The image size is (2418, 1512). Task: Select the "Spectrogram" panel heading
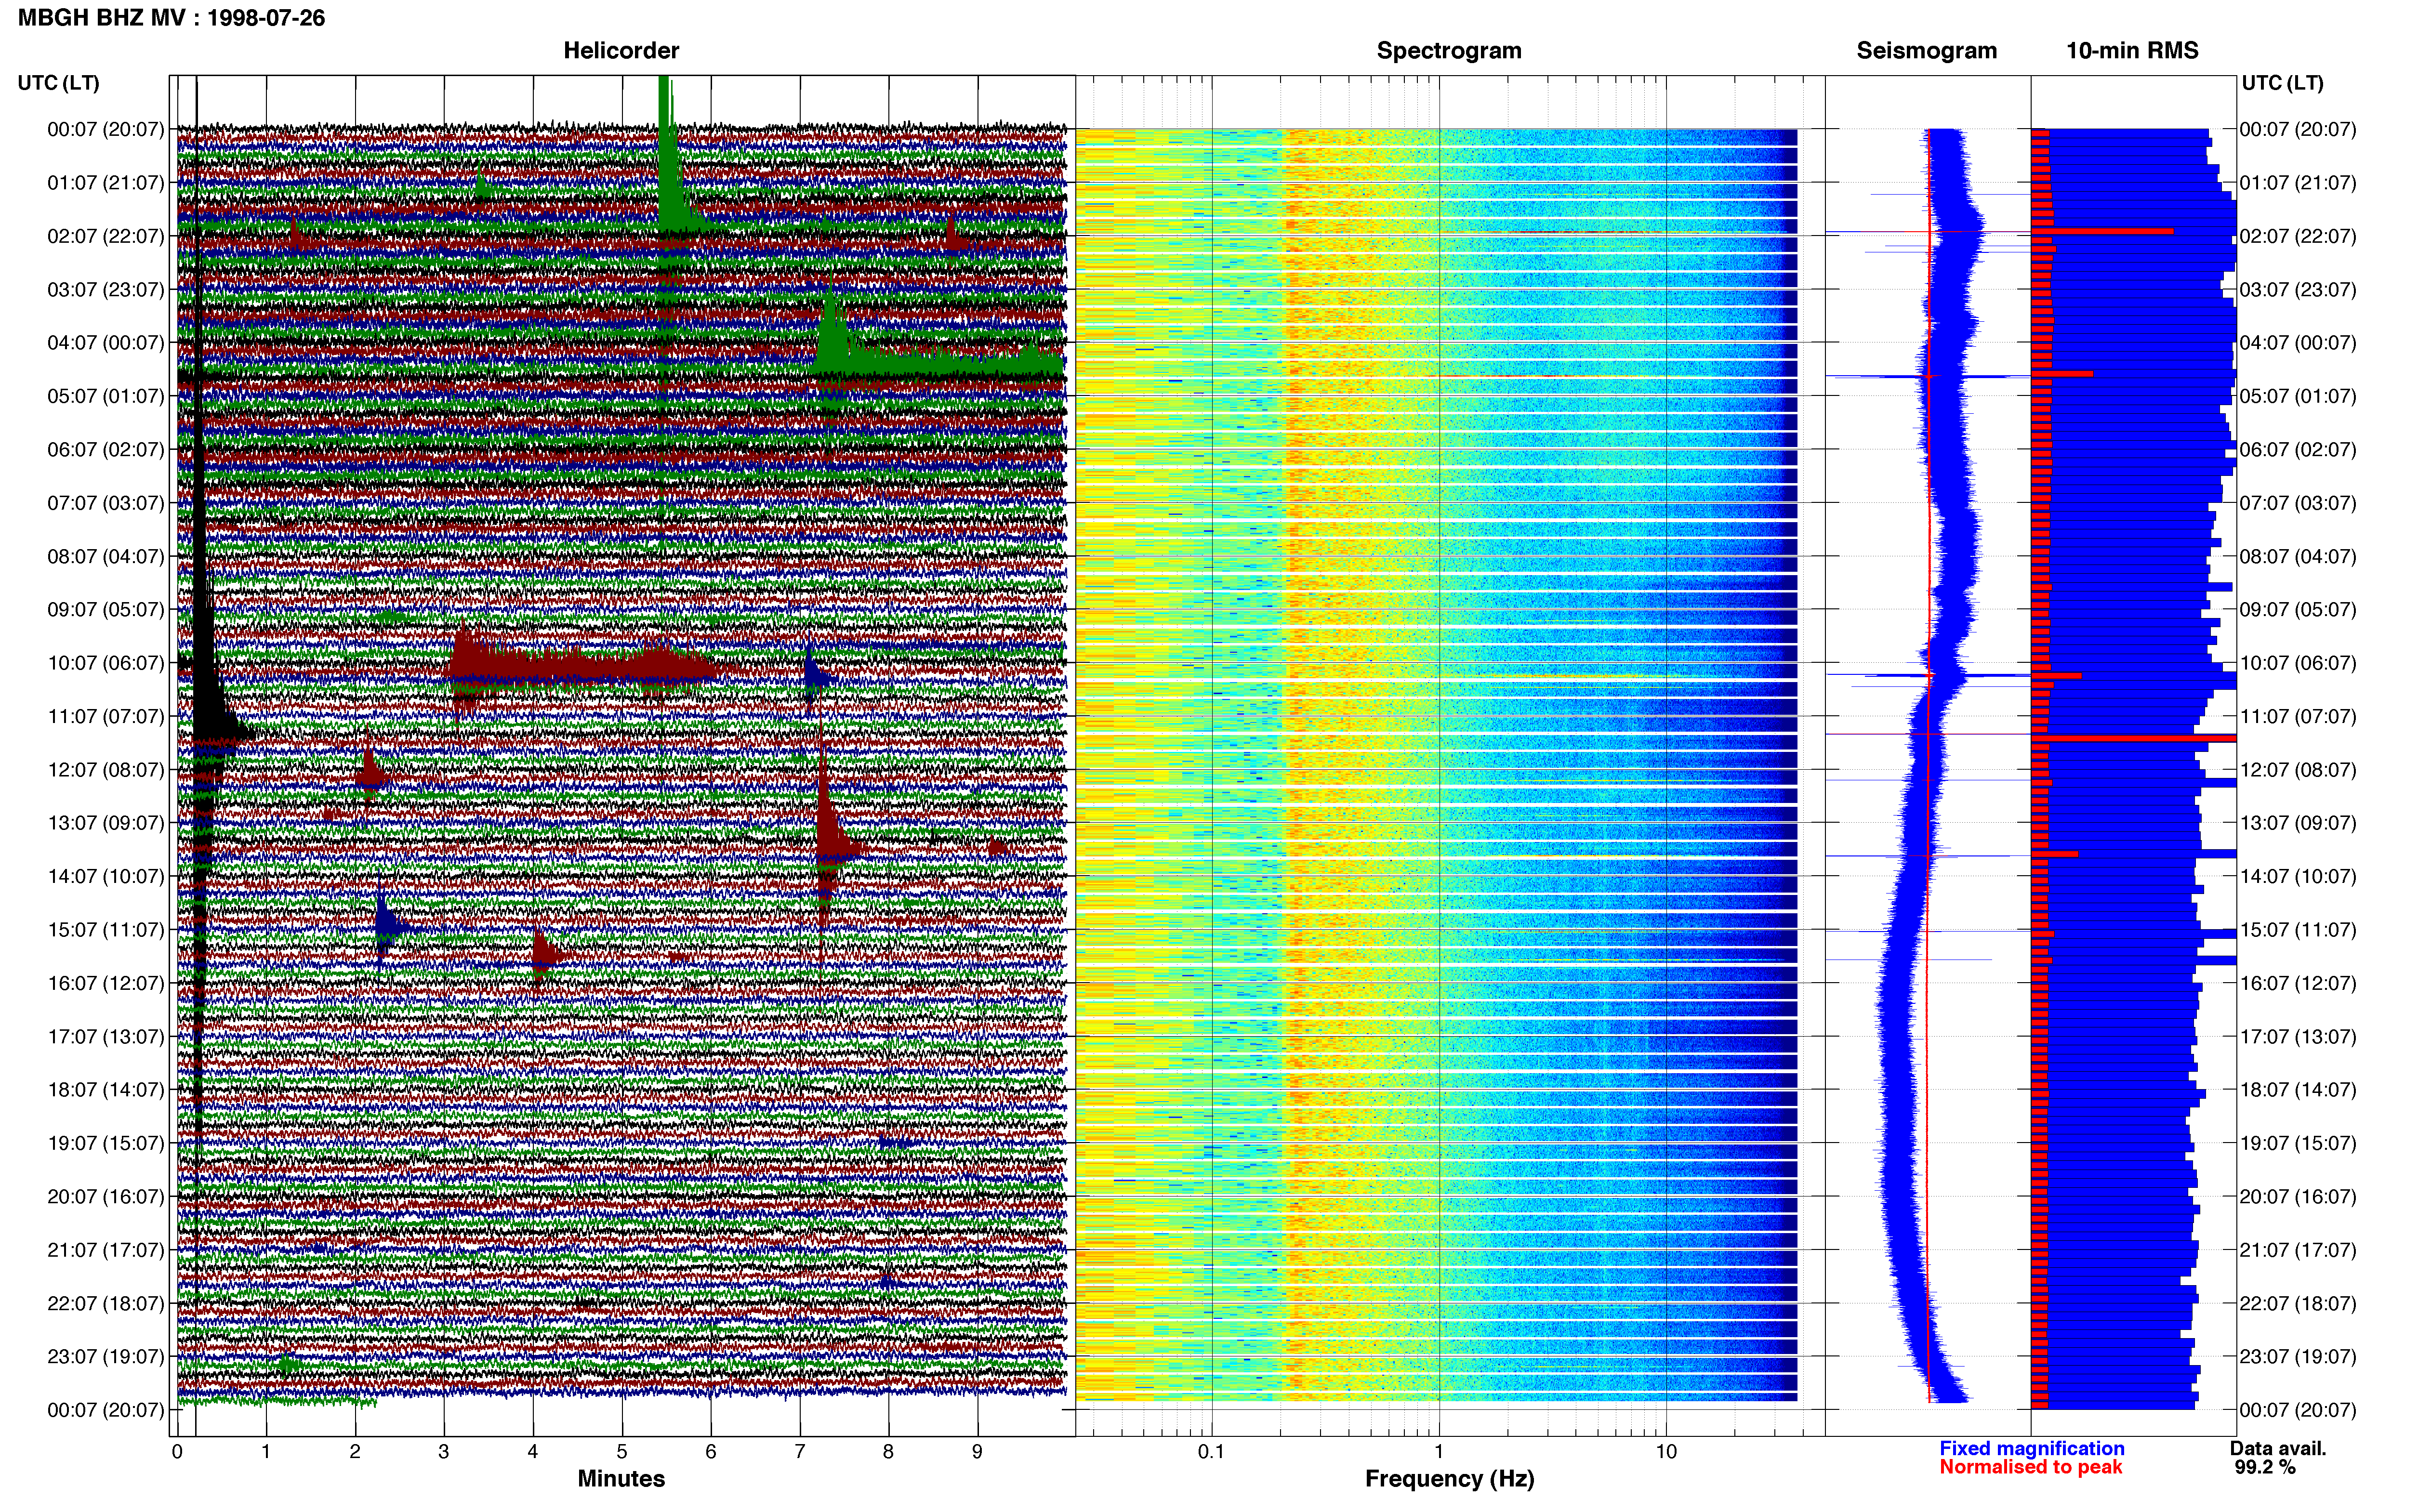pos(1449,50)
